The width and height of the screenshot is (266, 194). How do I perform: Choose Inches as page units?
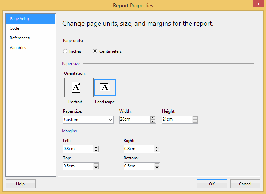[65, 51]
